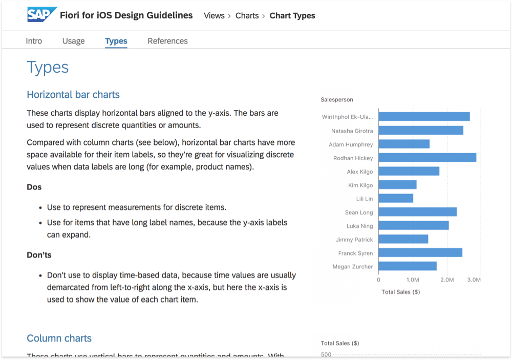Click the Total Sales ($) title of column chart

[x=340, y=343]
